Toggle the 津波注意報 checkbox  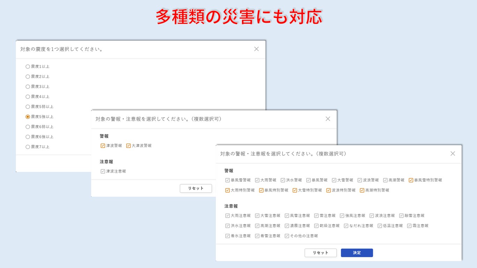(103, 171)
